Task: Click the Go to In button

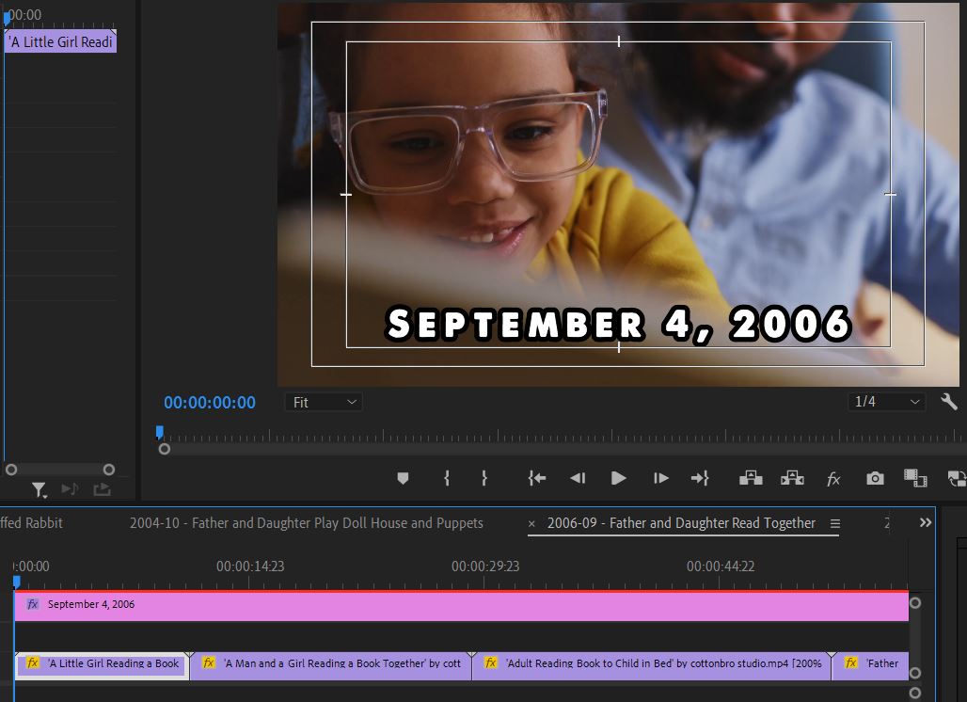Action: coord(536,478)
